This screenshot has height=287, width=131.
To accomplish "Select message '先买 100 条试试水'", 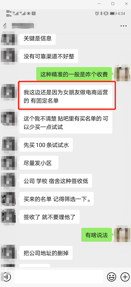I will click(x=46, y=145).
